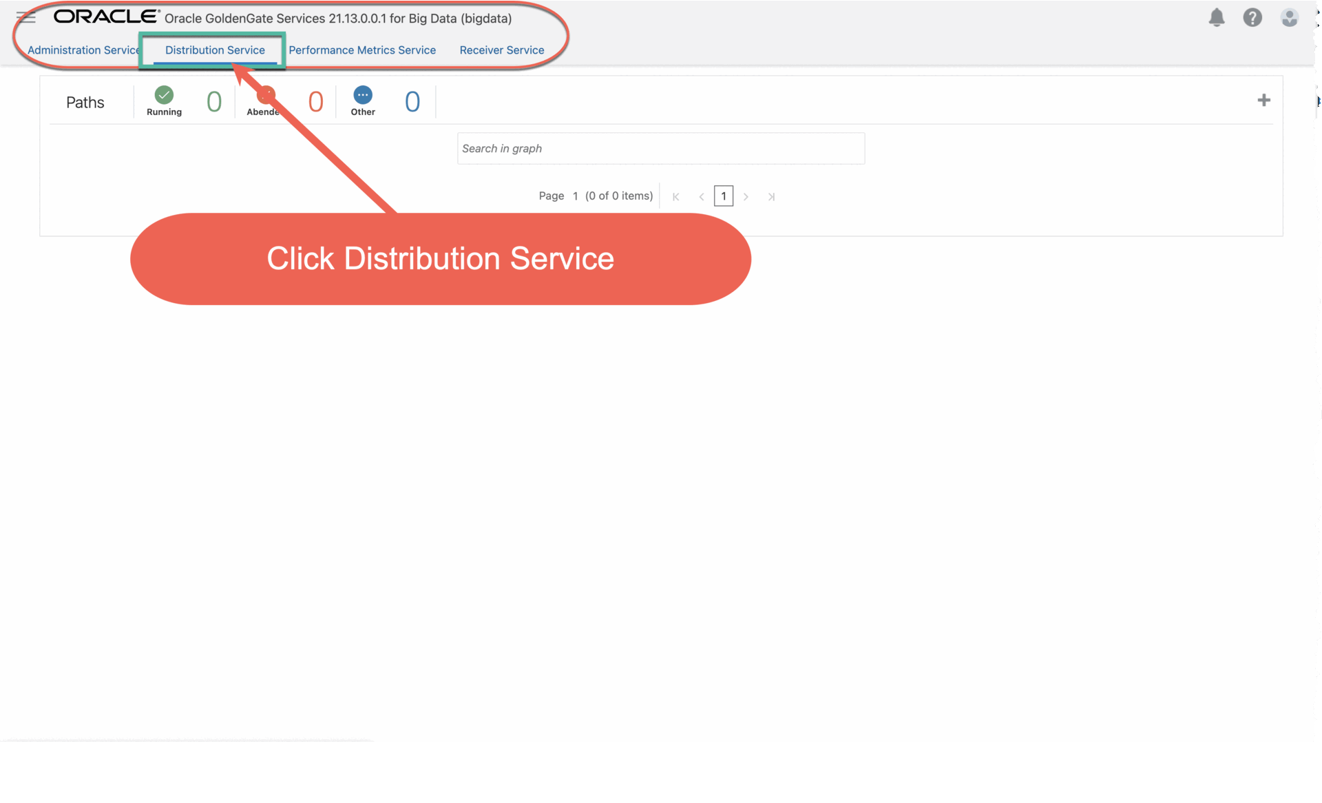Open the user account avatar menu
The height and width of the screenshot is (803, 1322).
tap(1289, 17)
